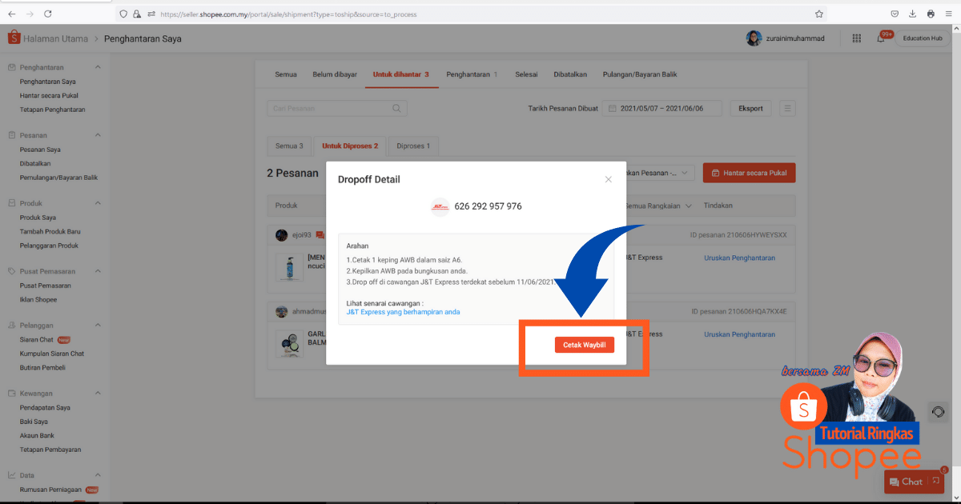The image size is (961, 504).
Task: Open Tetapan Penghantaran in sidebar
Action: coord(53,109)
